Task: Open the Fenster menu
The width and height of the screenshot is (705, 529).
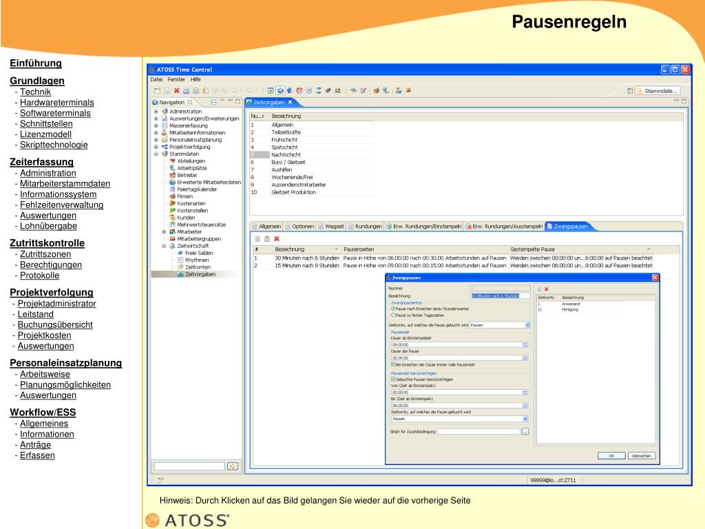Action: coord(176,80)
